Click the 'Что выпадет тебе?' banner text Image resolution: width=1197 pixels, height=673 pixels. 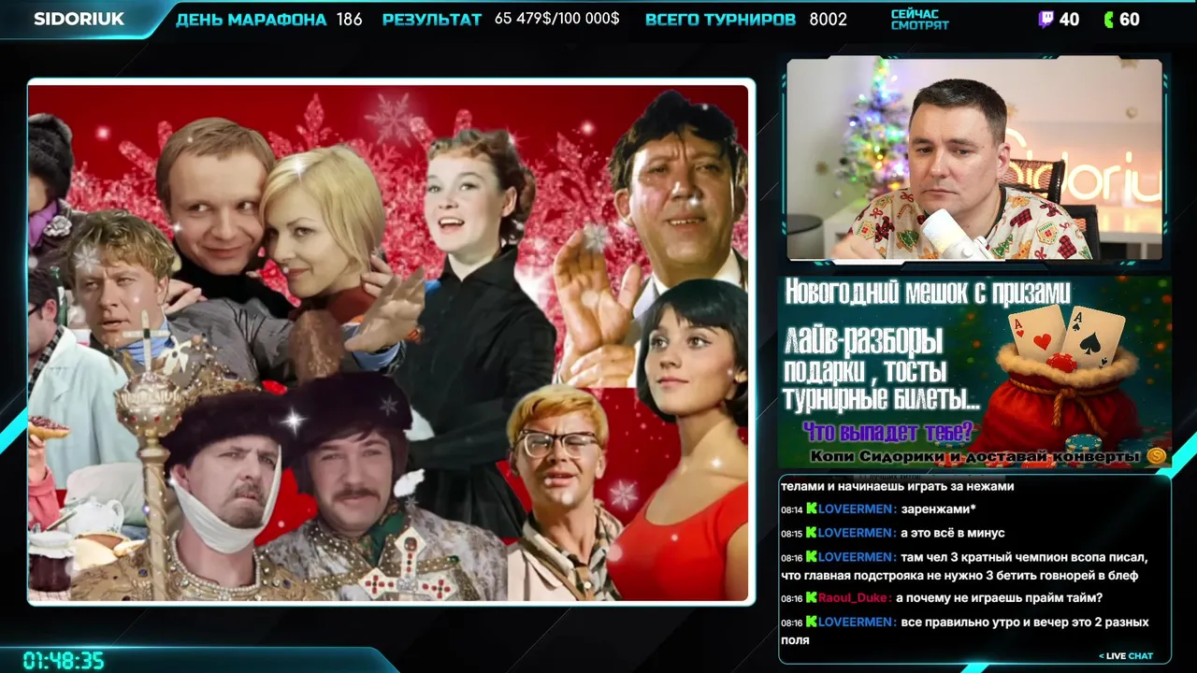pos(888,432)
